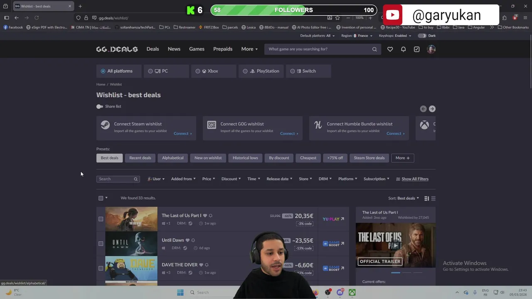Tick the select-all results checkbox
Image resolution: width=532 pixels, height=299 pixels.
pos(101,198)
